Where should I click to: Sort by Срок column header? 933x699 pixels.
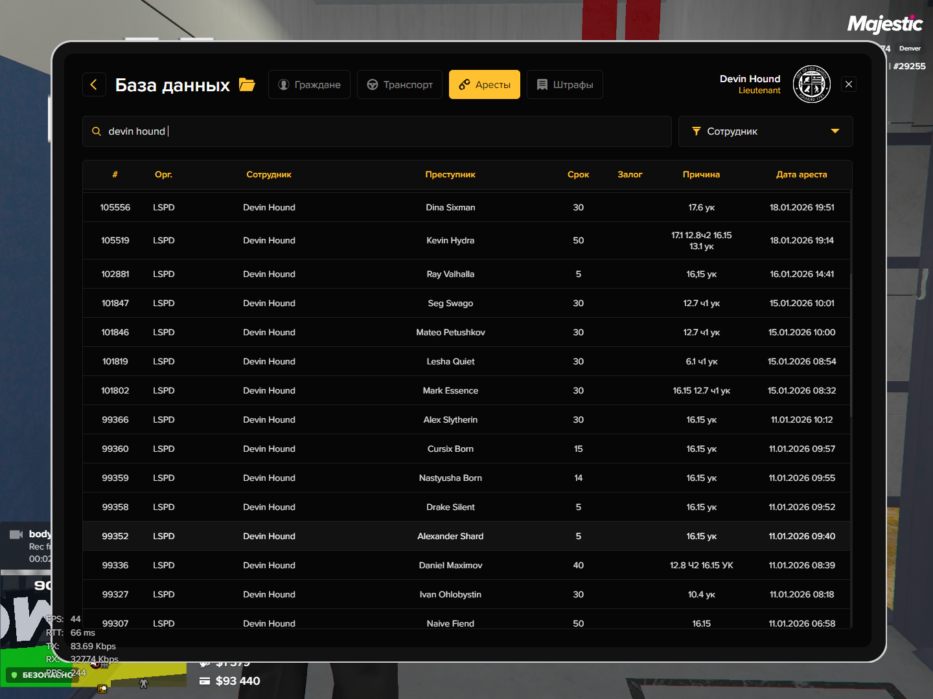click(x=578, y=175)
